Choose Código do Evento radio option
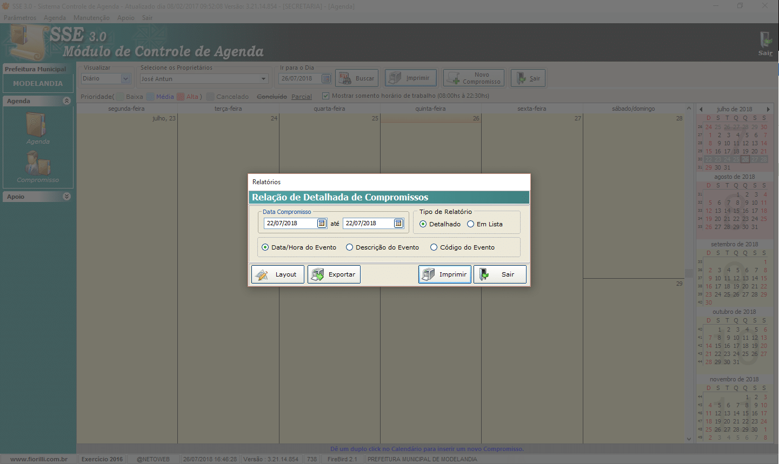This screenshot has width=779, height=464. click(434, 247)
